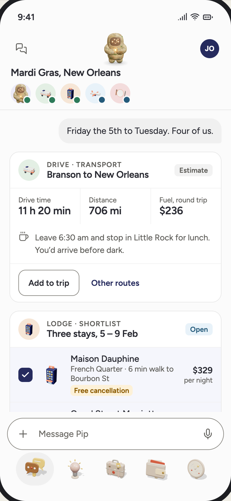Uncheck the Maison Dauphine checkbox
231x501 pixels.
[x=25, y=375]
